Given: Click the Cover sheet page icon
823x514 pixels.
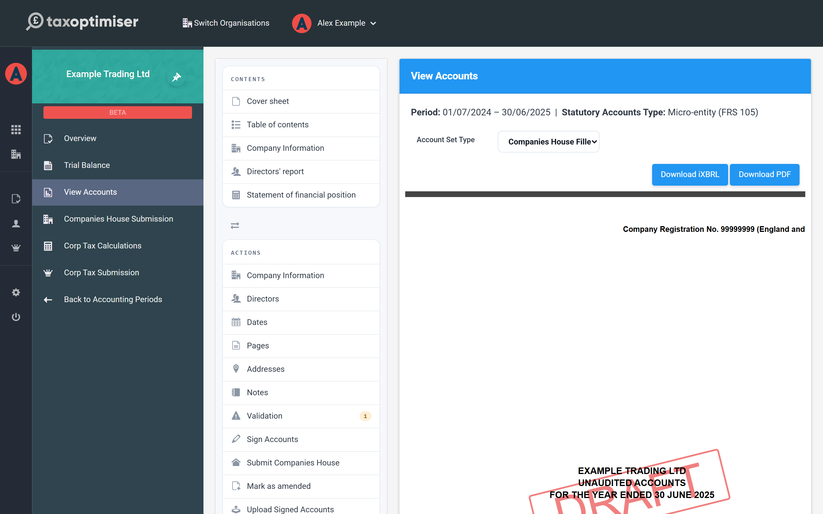Looking at the screenshot, I should (x=236, y=101).
